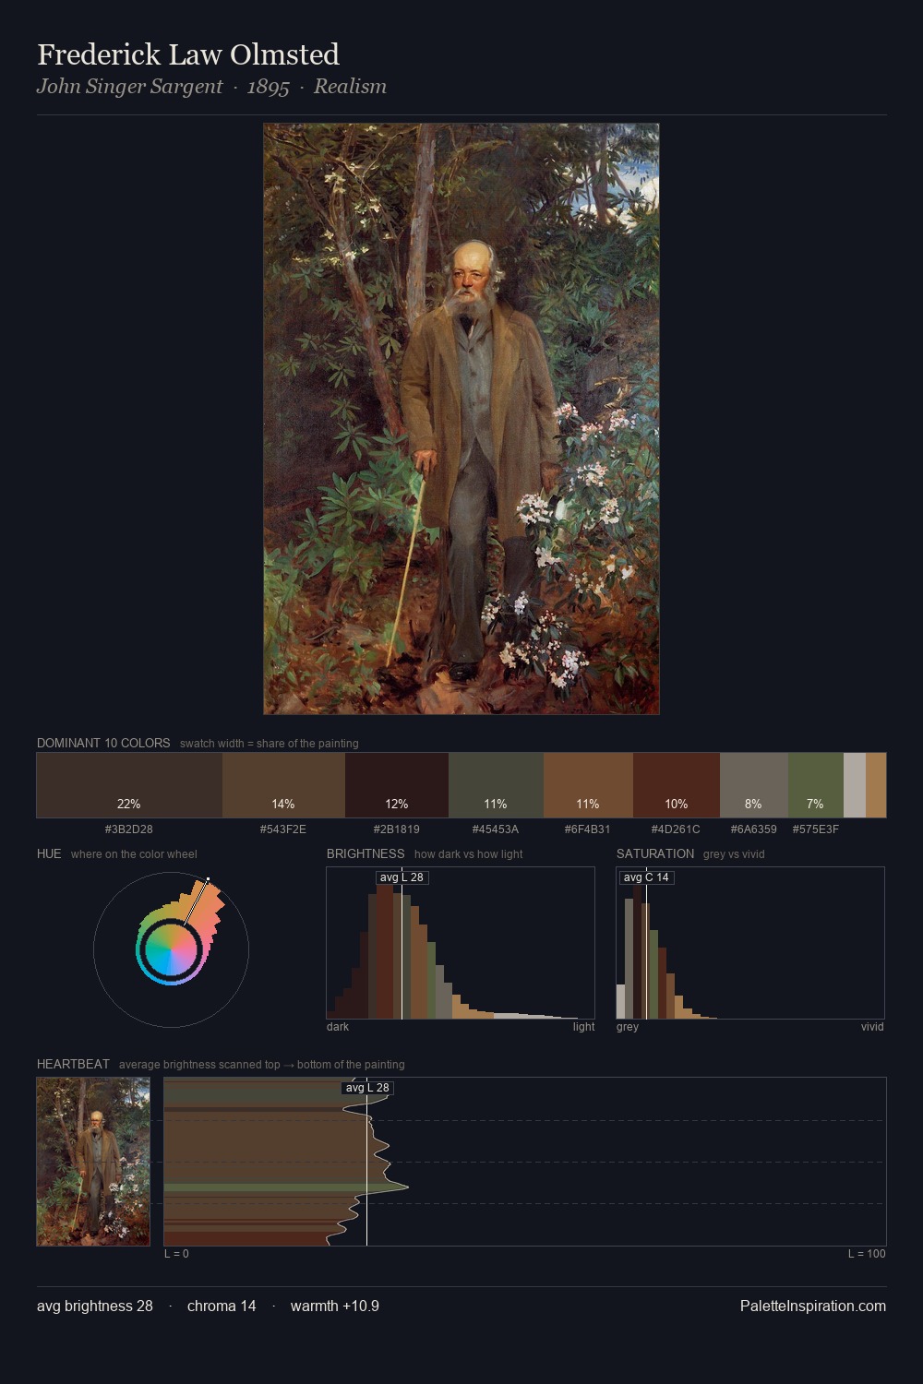Click the Realism style label
The height and width of the screenshot is (1384, 923).
coord(350,87)
